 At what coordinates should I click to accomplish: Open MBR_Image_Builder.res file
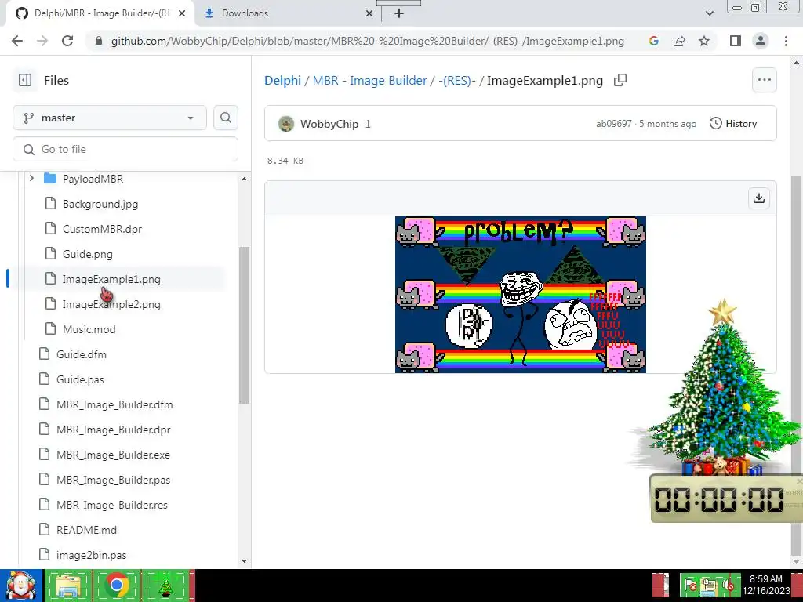[x=111, y=505]
